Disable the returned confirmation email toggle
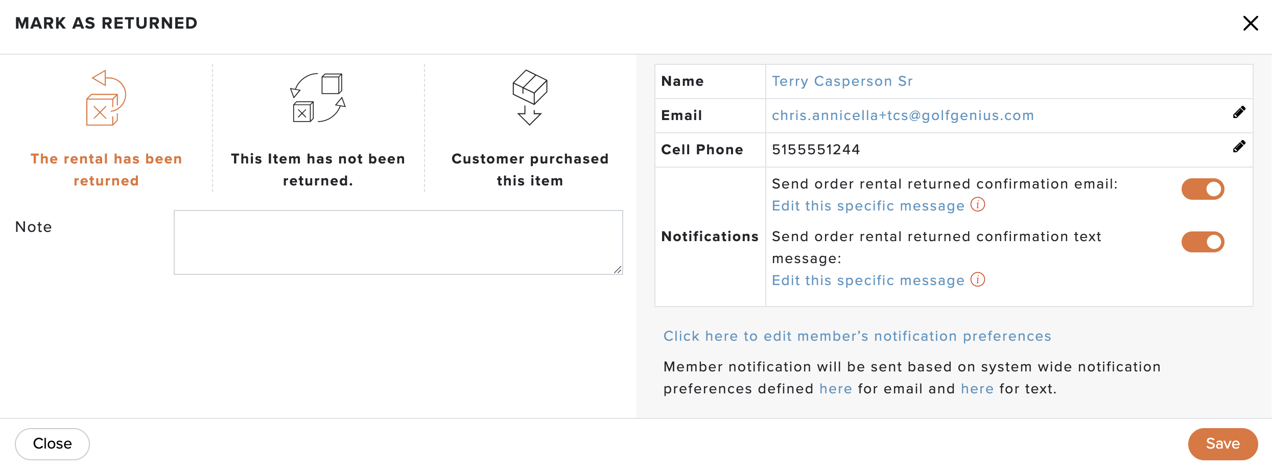 pos(1203,189)
